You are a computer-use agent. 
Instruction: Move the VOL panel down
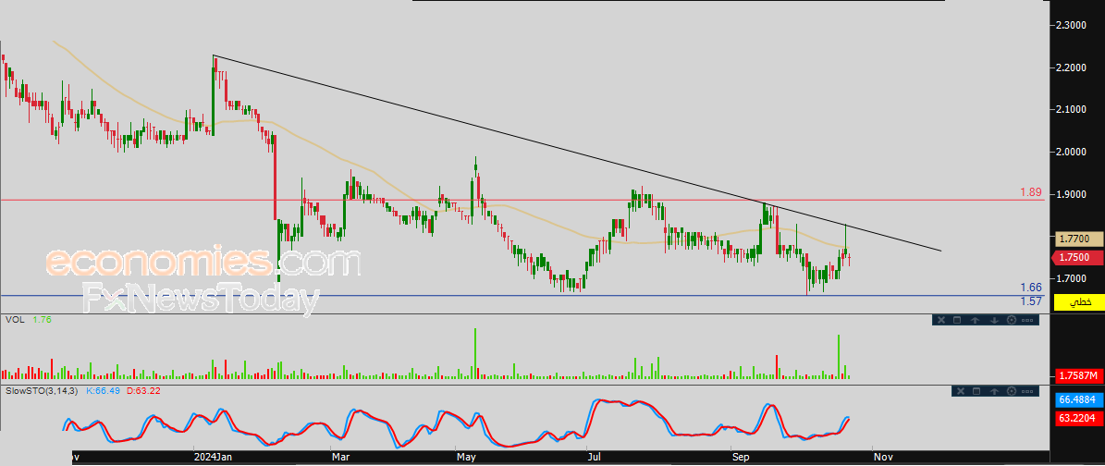click(994, 320)
